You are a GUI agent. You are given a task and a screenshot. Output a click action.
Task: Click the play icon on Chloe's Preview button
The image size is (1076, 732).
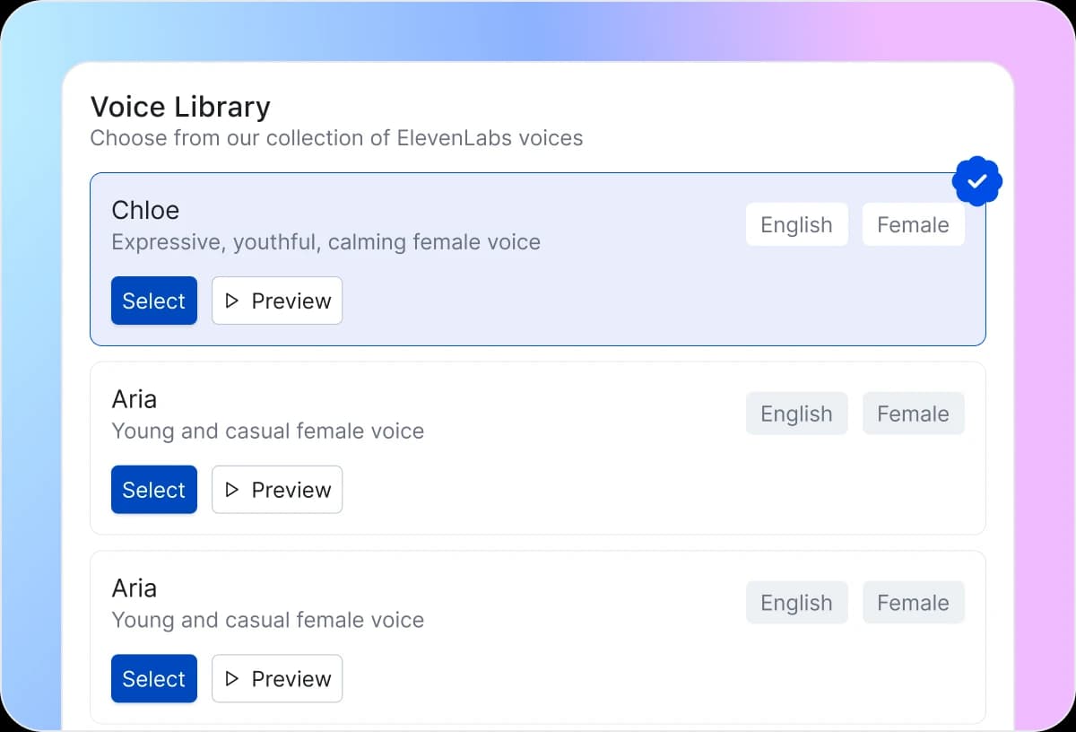point(233,301)
